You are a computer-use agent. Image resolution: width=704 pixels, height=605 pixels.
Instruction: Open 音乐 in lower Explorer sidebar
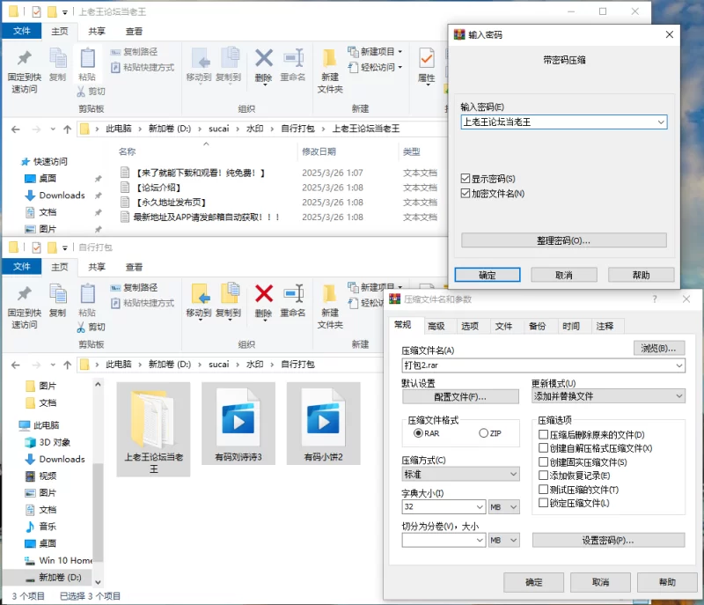tap(41, 527)
